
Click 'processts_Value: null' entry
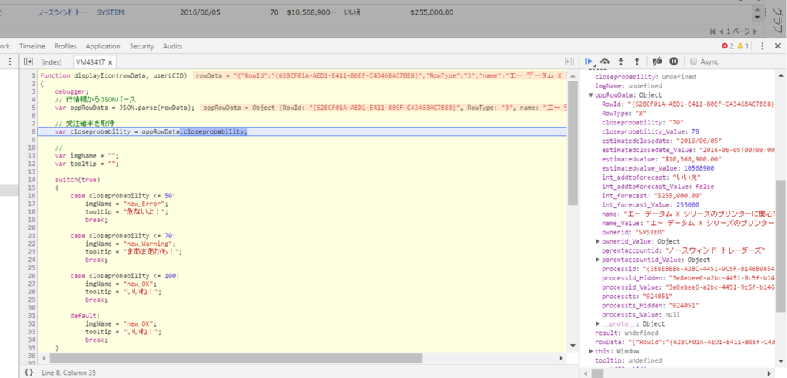(640, 314)
